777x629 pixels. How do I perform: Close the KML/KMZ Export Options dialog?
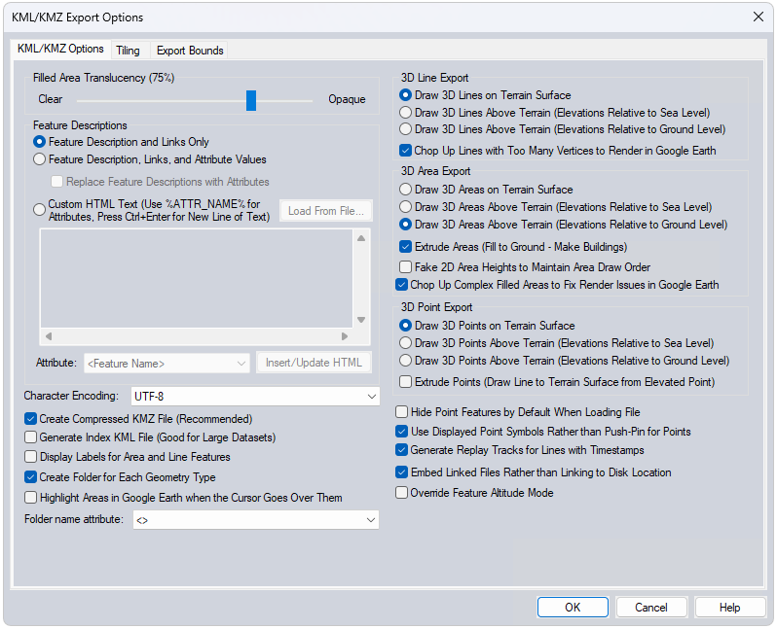758,17
